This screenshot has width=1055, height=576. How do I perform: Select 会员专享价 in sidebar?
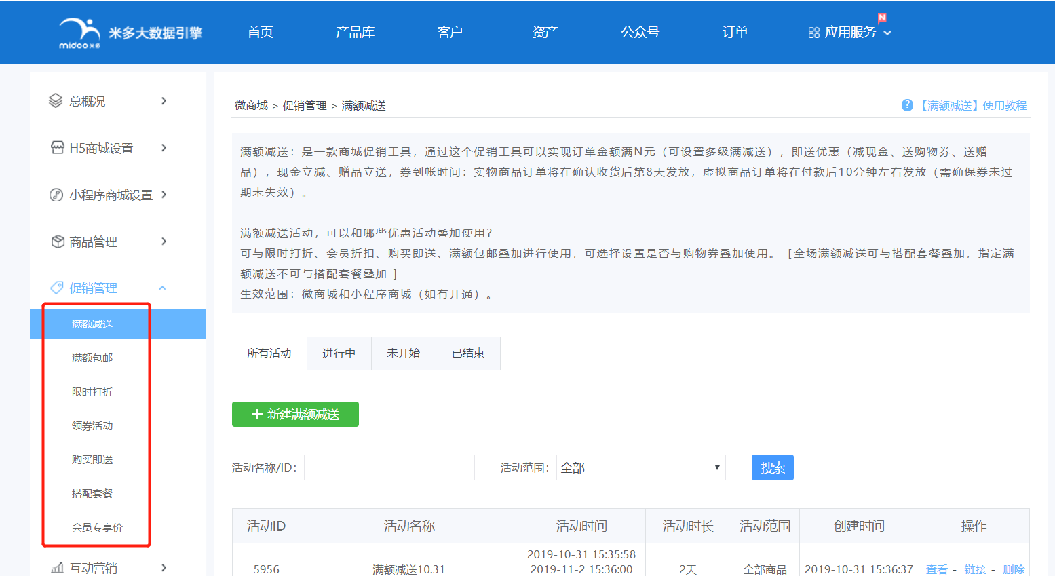[x=97, y=527]
